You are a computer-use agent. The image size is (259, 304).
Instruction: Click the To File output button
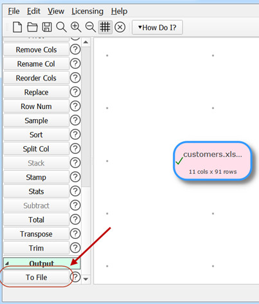36,277
